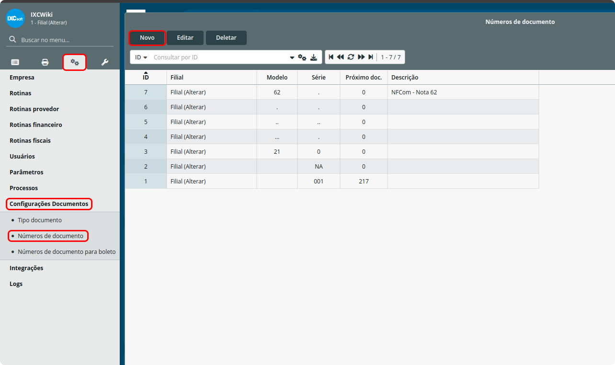The height and width of the screenshot is (365, 615).
Task: Open the printer sidebar icon
Action: tap(45, 62)
